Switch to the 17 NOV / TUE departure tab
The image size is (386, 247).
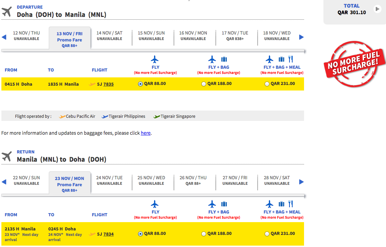235,36
